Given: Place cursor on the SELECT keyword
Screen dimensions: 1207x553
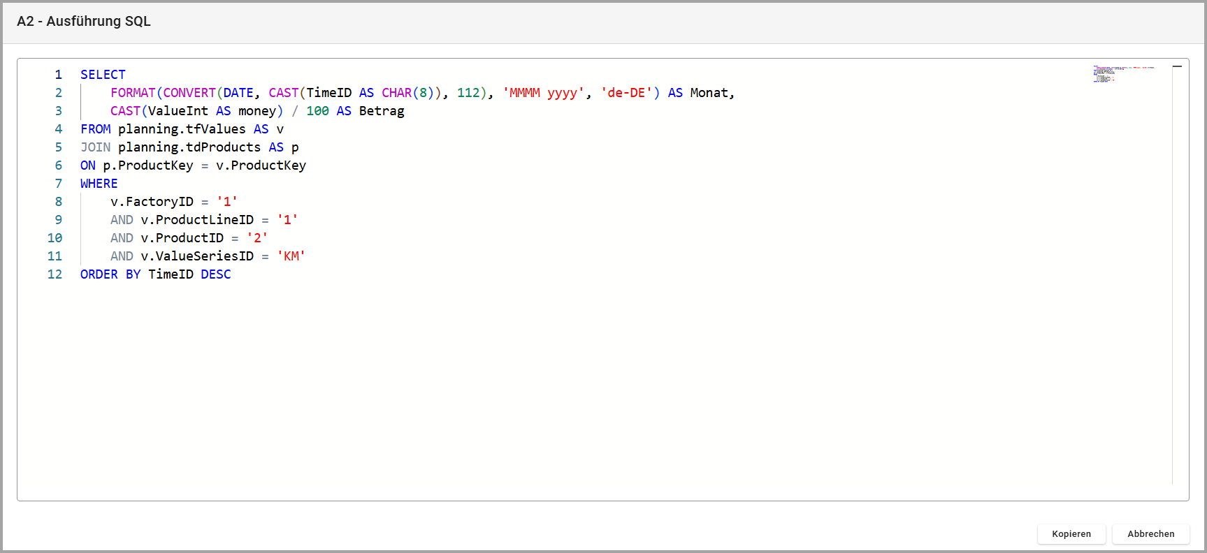Looking at the screenshot, I should (x=103, y=75).
